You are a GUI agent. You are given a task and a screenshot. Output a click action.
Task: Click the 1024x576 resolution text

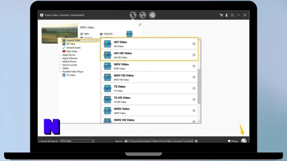tap(108, 34)
